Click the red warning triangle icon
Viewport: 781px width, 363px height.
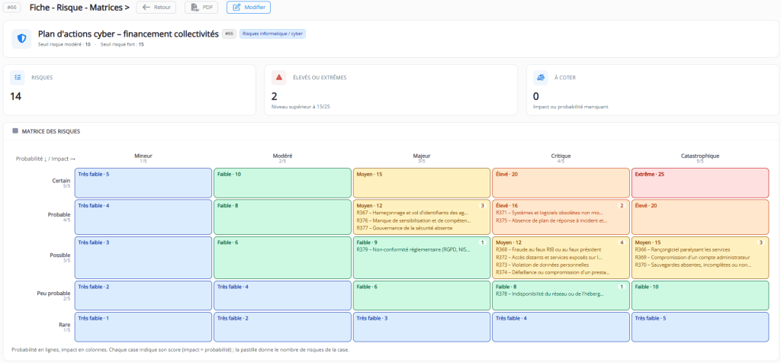coord(279,77)
